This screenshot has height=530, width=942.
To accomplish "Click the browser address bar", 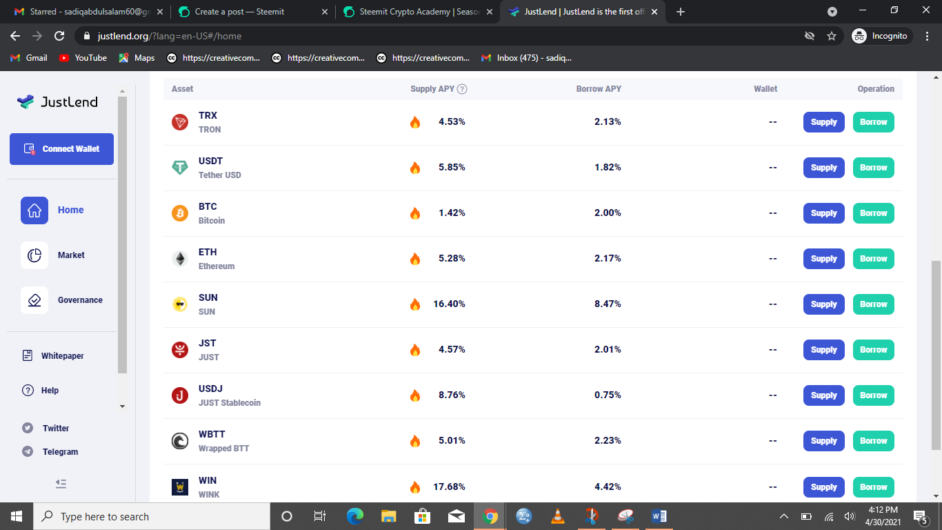I will point(450,36).
